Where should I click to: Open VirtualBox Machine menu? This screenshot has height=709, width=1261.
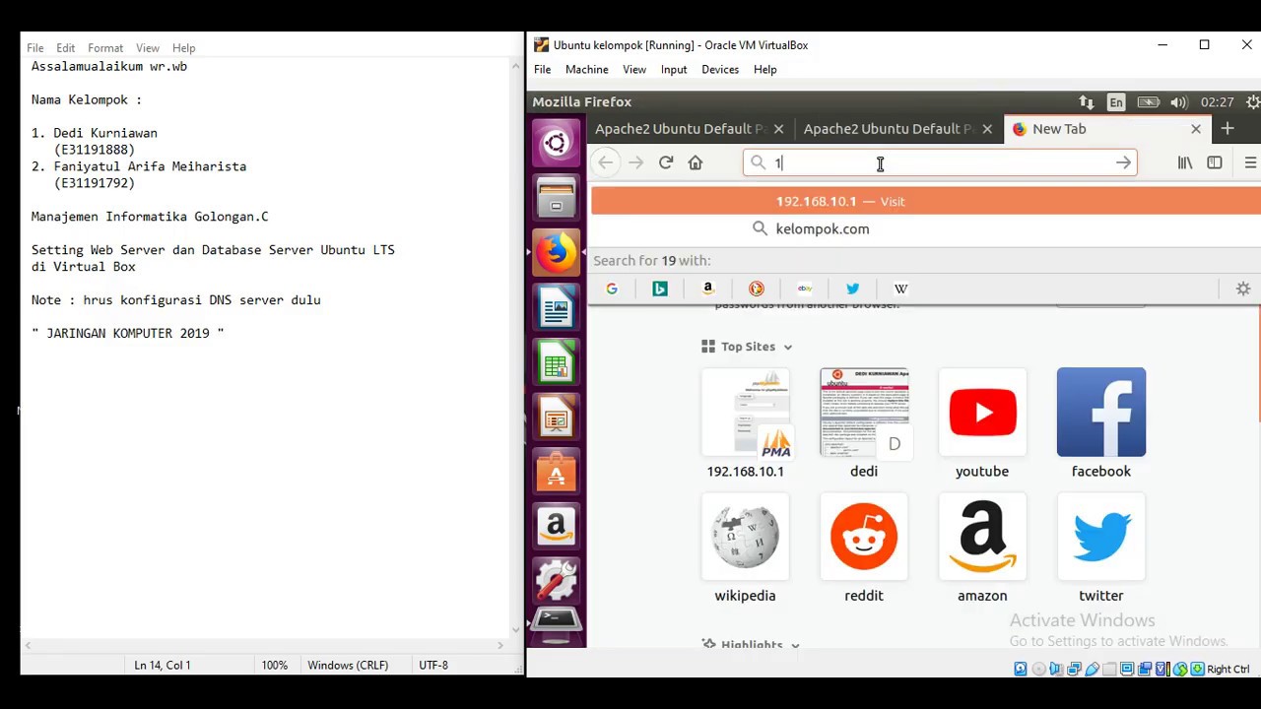click(x=587, y=69)
